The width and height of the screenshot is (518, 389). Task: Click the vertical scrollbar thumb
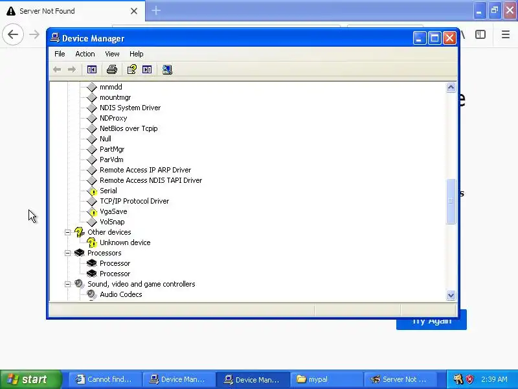pos(451,201)
